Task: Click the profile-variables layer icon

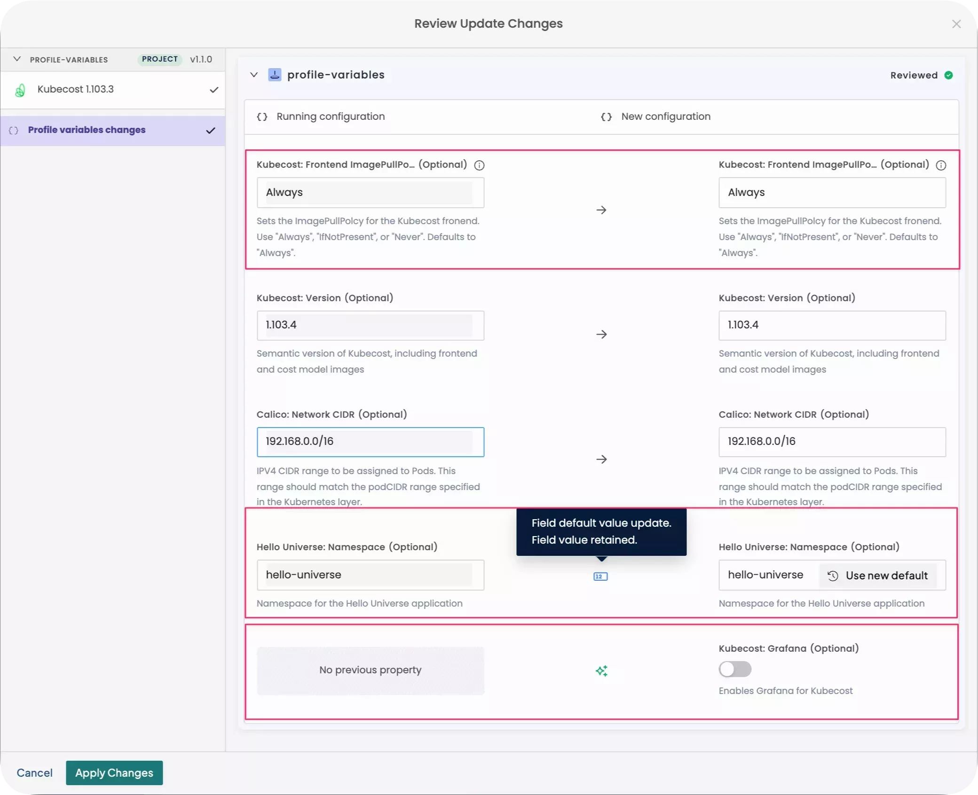Action: pyautogui.click(x=275, y=75)
